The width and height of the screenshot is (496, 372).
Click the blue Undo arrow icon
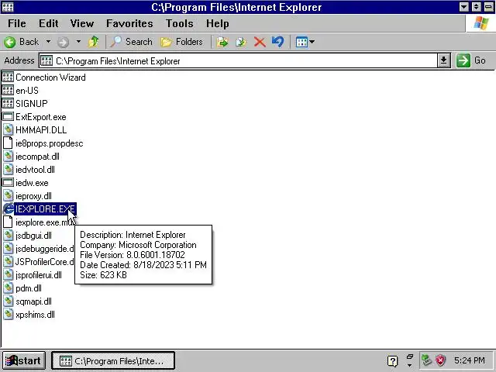[x=277, y=42]
